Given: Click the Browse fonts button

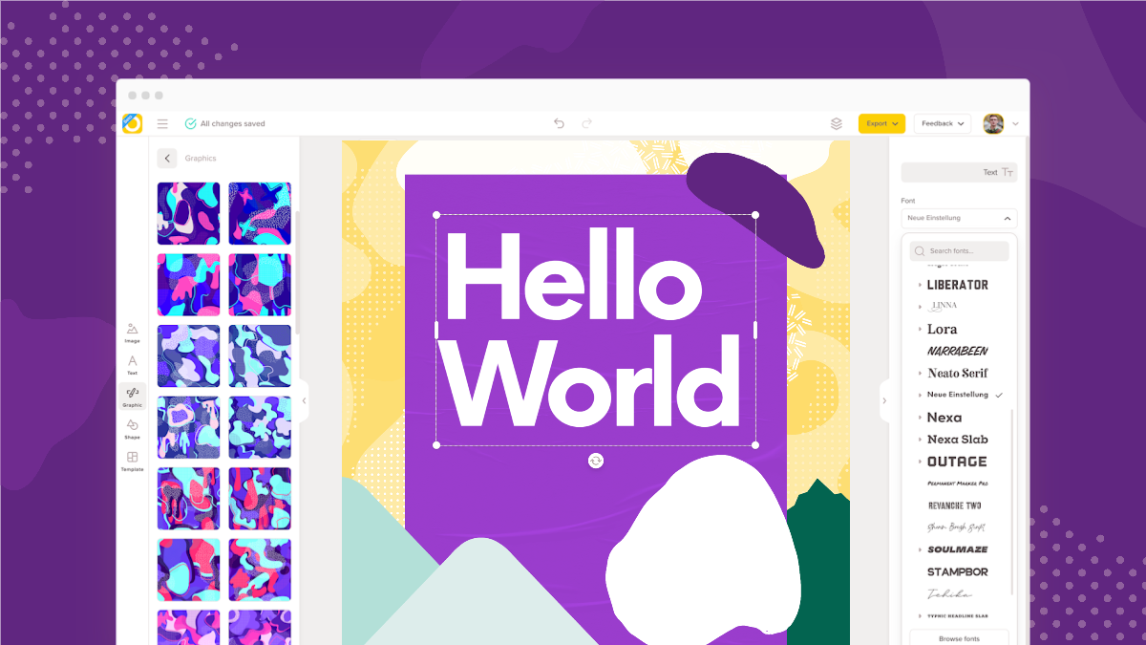Looking at the screenshot, I should pos(959,637).
